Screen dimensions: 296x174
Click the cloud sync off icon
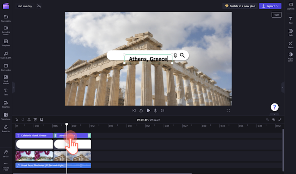point(39,6)
